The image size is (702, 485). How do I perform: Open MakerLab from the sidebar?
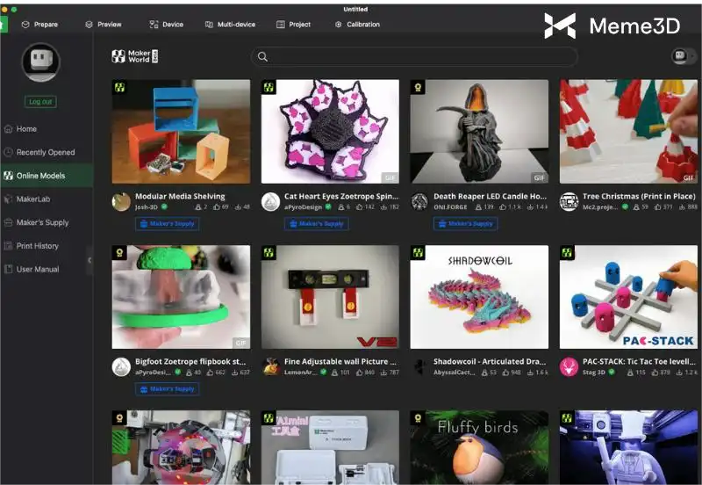33,199
